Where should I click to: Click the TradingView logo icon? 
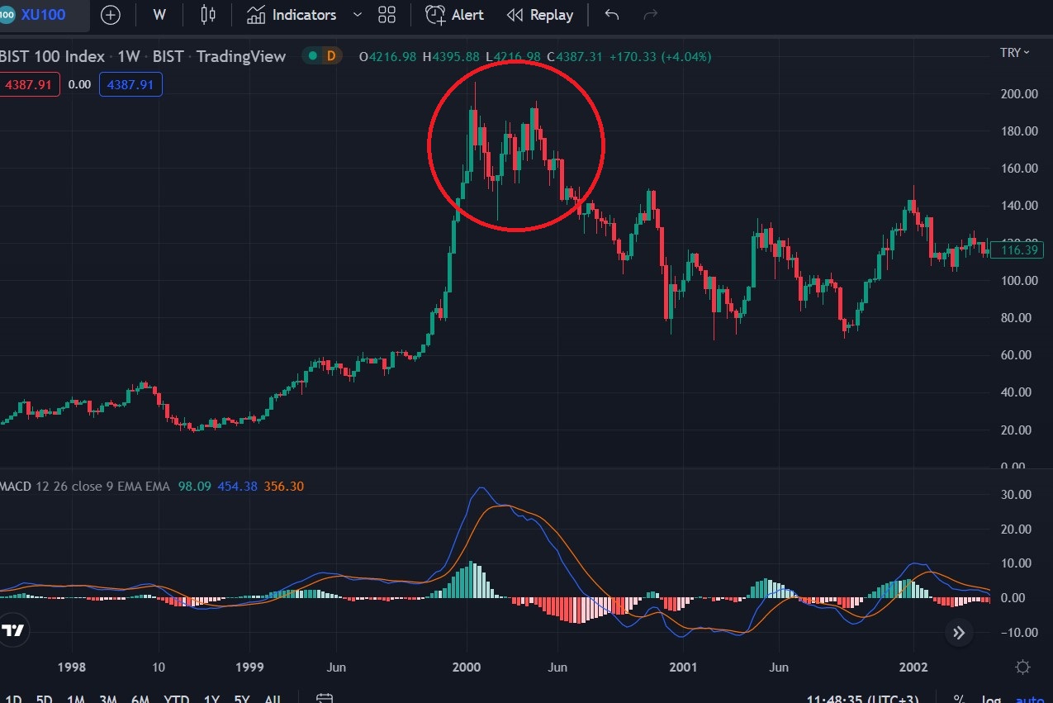(x=12, y=631)
